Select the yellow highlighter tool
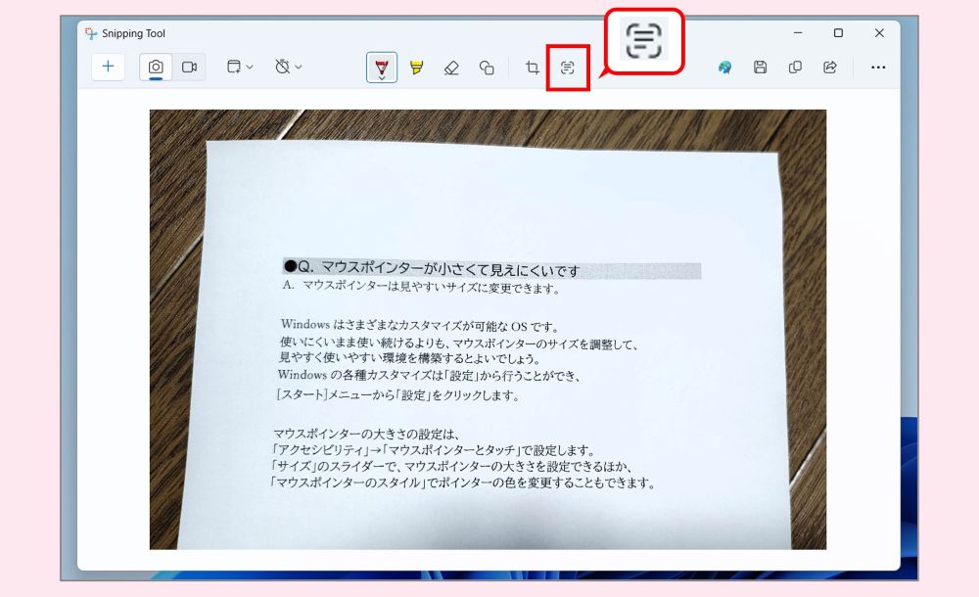The image size is (979, 597). (416, 68)
